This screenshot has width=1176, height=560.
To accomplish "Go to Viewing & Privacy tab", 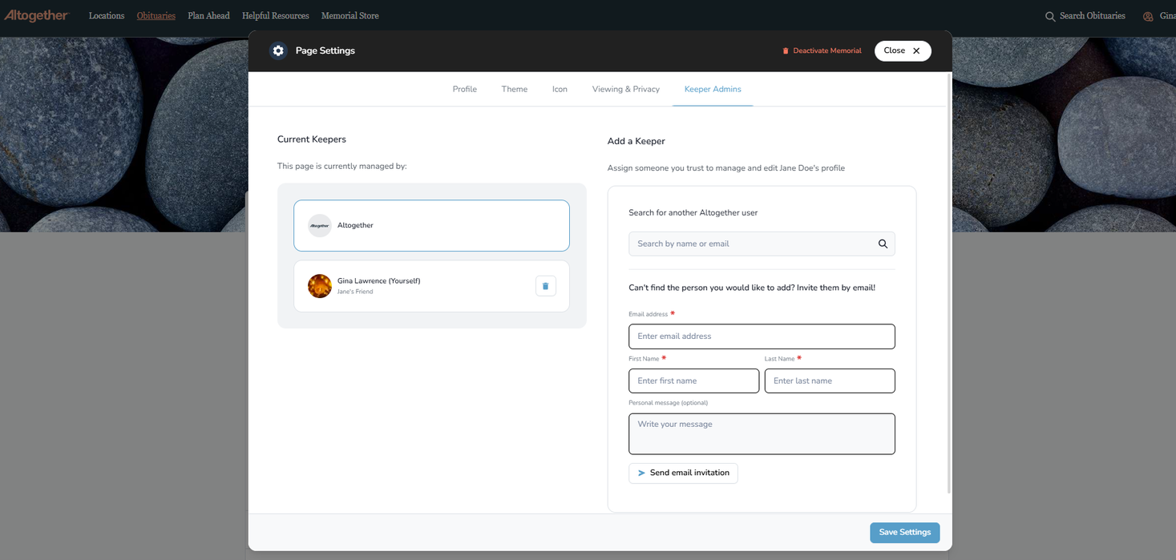I will coord(625,90).
